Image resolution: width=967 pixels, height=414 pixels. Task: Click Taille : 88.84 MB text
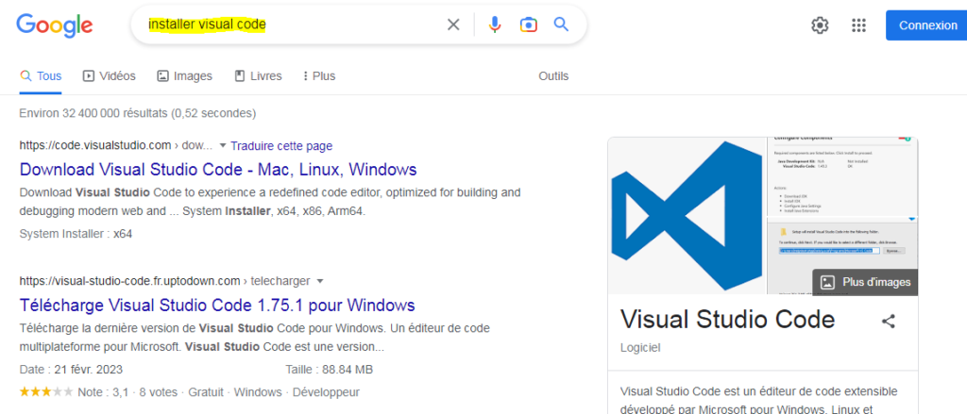pyautogui.click(x=330, y=370)
